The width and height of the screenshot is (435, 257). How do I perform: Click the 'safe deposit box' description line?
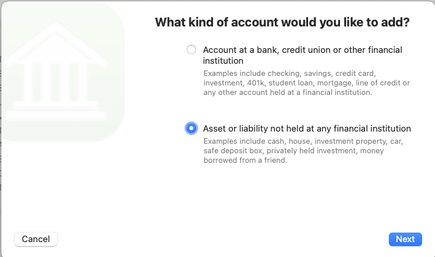[x=294, y=151]
